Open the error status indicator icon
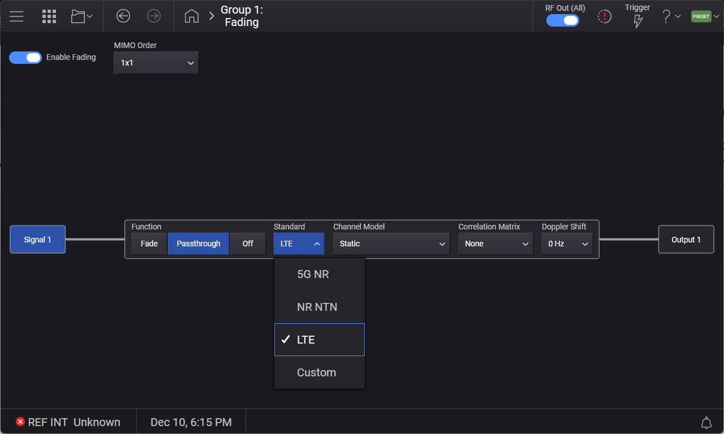This screenshot has height=434, width=724. click(605, 16)
